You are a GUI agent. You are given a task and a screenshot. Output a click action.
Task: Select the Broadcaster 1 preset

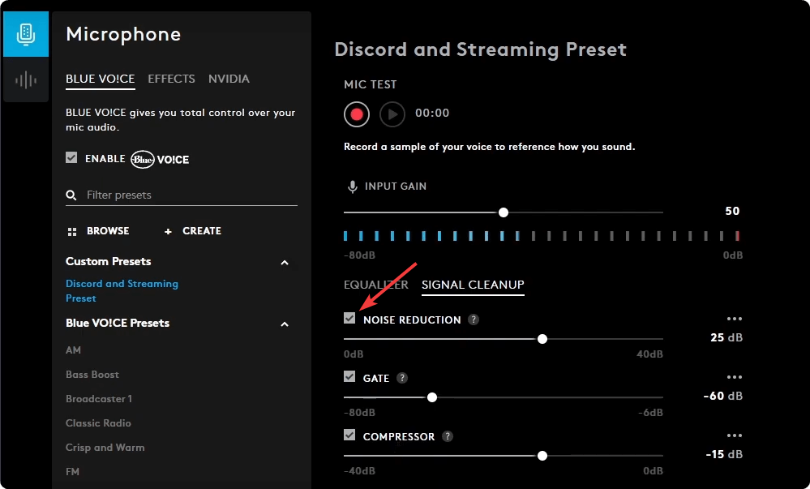pyautogui.click(x=99, y=398)
